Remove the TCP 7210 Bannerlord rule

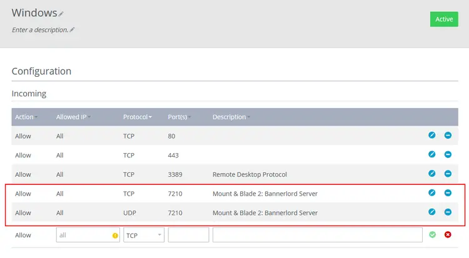coord(448,193)
